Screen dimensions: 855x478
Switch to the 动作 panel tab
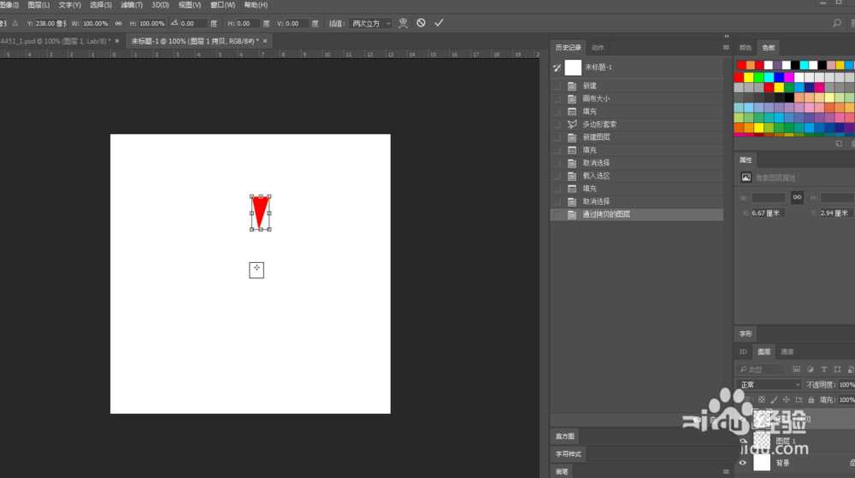tap(598, 48)
